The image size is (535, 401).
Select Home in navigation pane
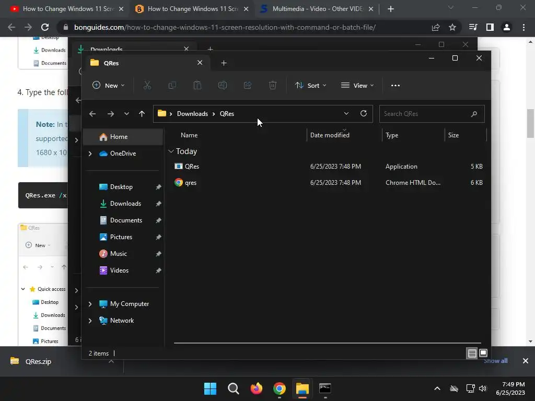click(123, 137)
